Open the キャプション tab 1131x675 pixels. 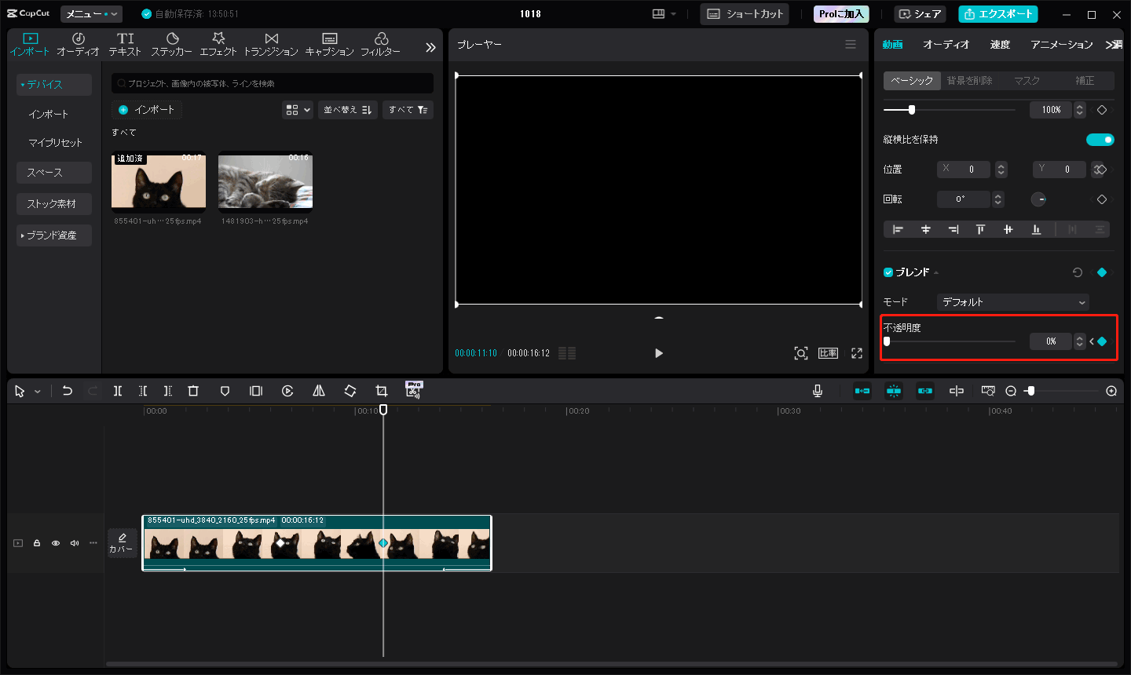329,44
